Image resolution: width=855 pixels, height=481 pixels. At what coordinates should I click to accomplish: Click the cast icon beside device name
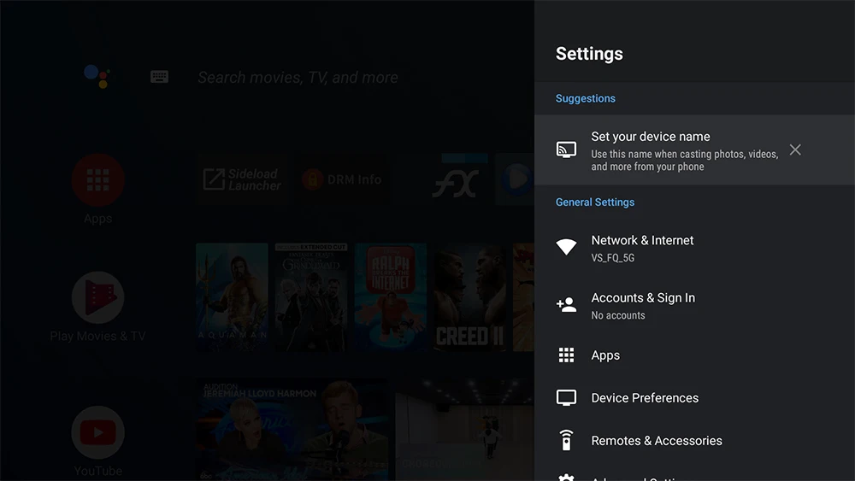pos(566,150)
